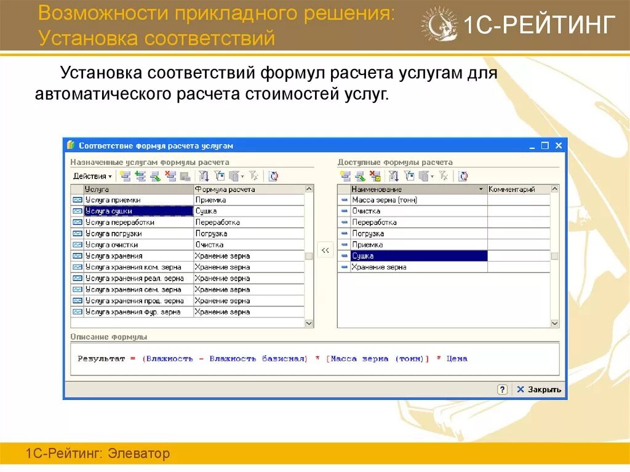This screenshot has width=630, height=472.
Task: Click Add new record icon in assigned formulas toolbar
Action: (126, 176)
